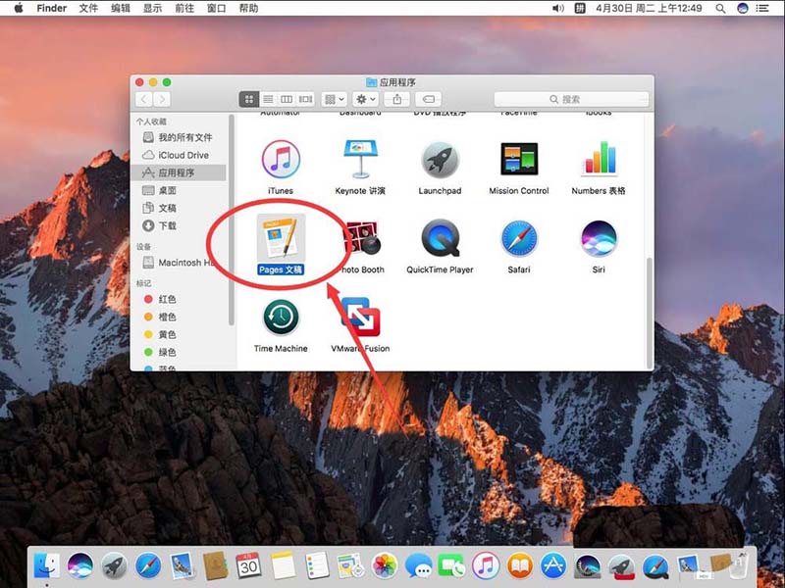Screen dimensions: 785x588
Task: Open FaceTime from the Dock
Action: pyautogui.click(x=451, y=566)
